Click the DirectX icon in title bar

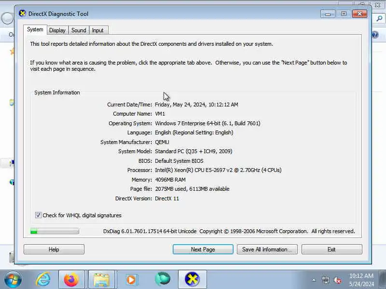(x=22, y=13)
